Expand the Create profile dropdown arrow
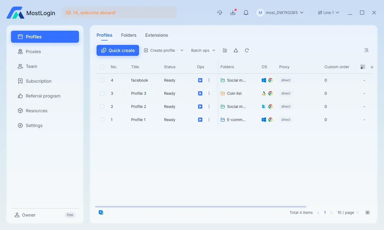Viewport: 384px width, 230px height. (182, 50)
